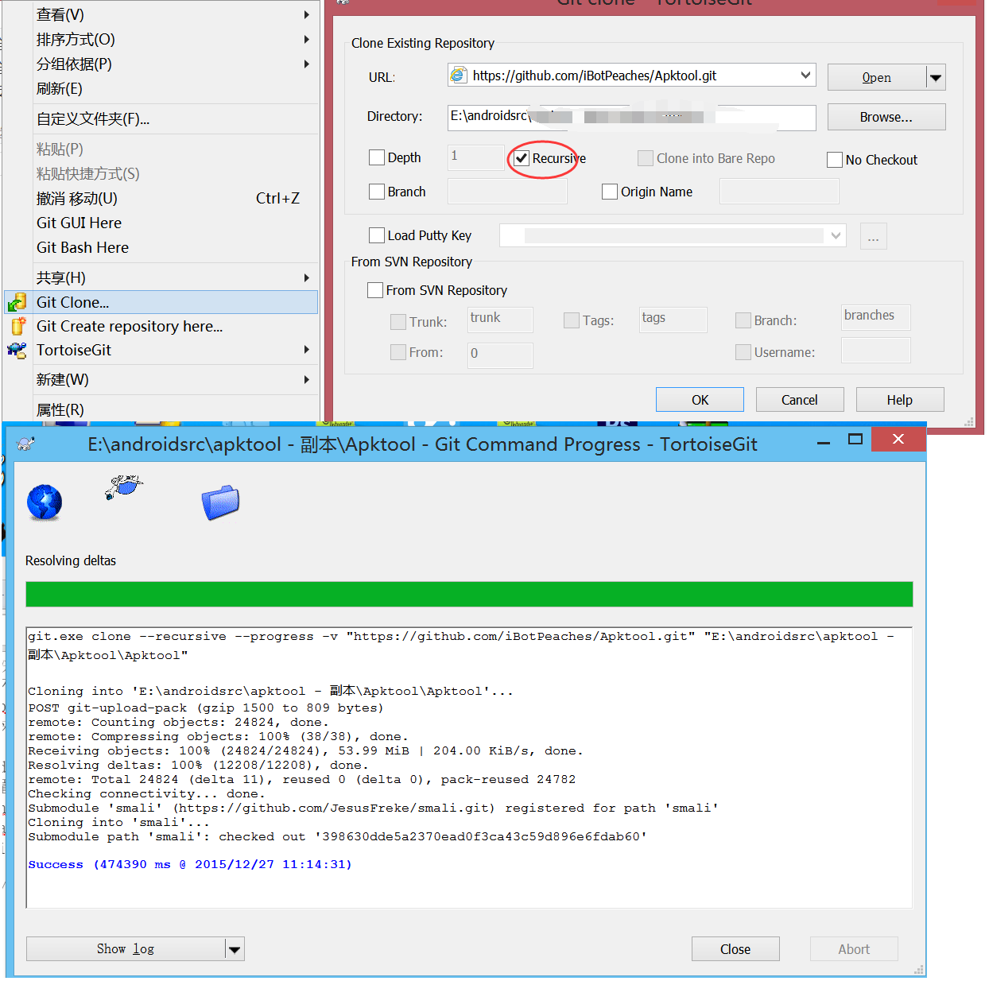Click the TortoiseGit turtle menu icon
The image size is (989, 981).
(17, 350)
